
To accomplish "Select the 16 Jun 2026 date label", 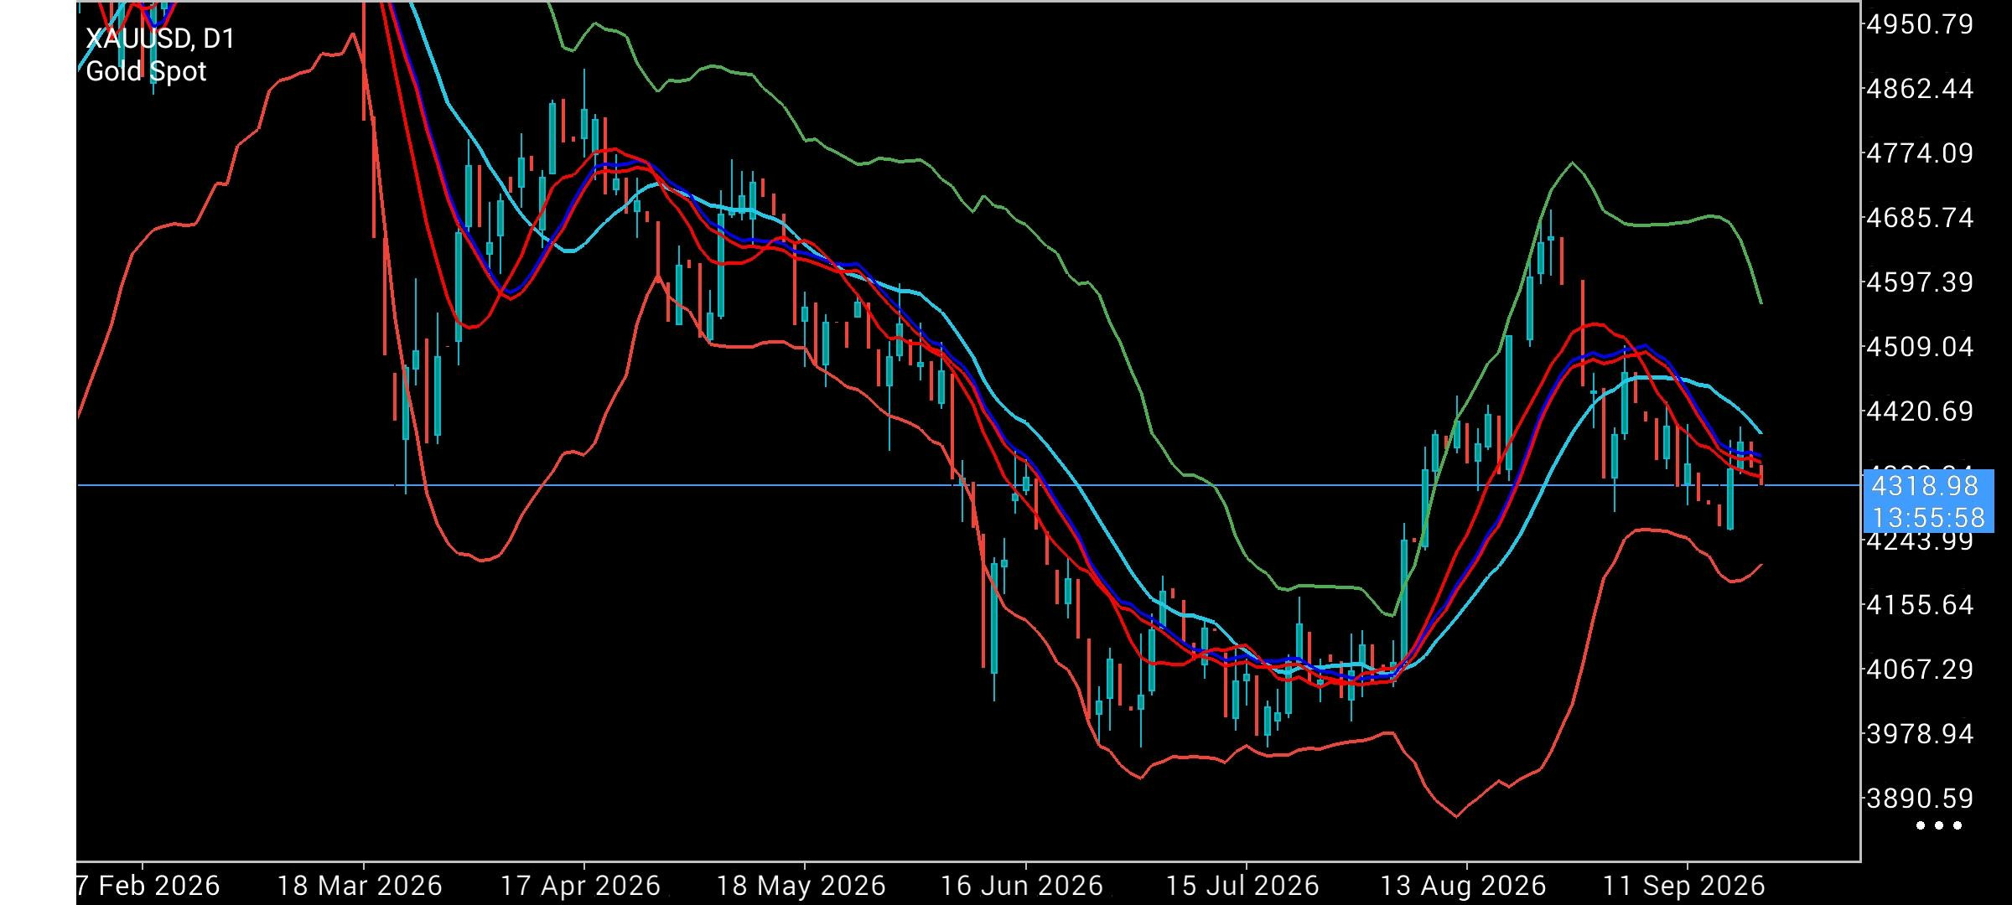I will [1022, 886].
